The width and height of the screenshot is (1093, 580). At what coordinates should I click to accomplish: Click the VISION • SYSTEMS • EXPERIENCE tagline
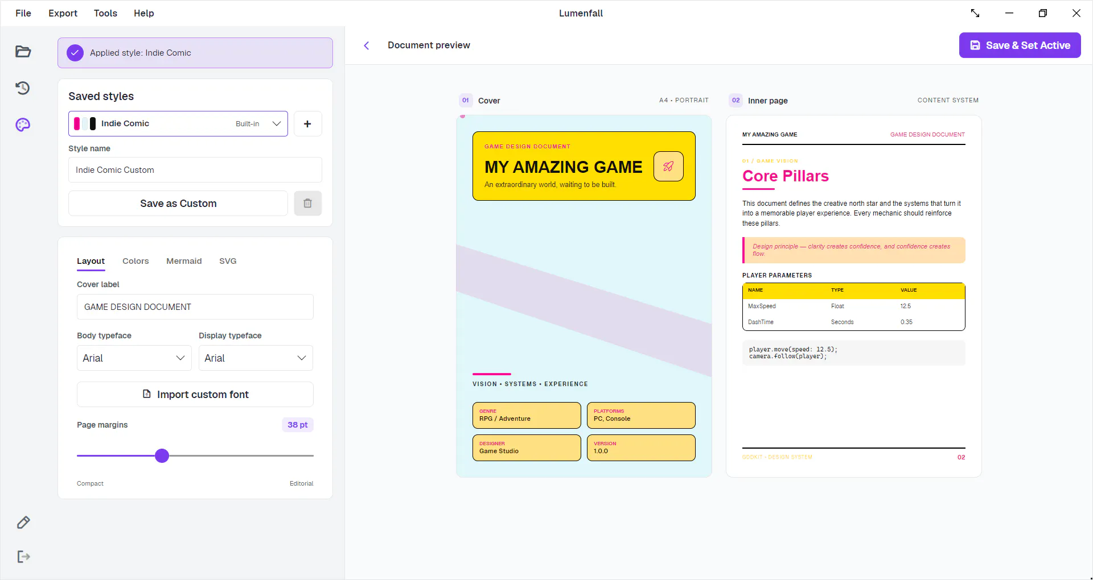click(530, 384)
